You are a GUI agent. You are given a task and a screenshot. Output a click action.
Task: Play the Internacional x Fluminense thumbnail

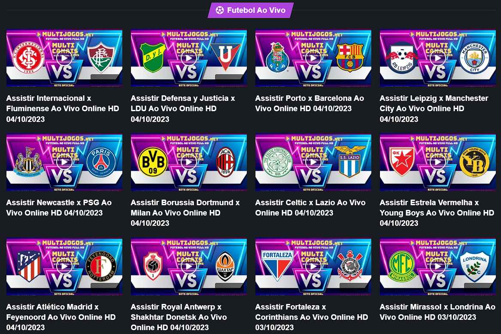pyautogui.click(x=64, y=58)
